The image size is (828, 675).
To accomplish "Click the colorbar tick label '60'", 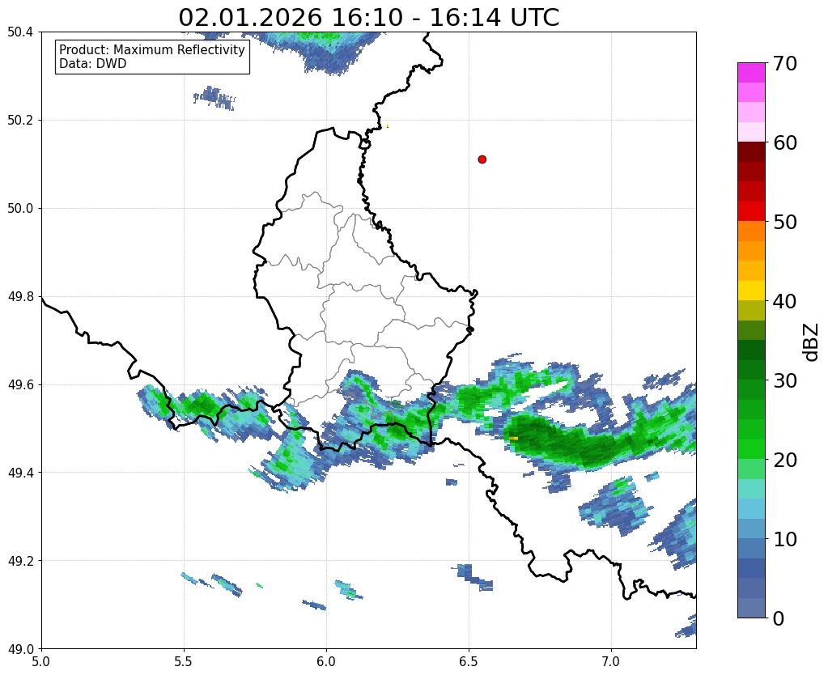I will click(x=784, y=143).
